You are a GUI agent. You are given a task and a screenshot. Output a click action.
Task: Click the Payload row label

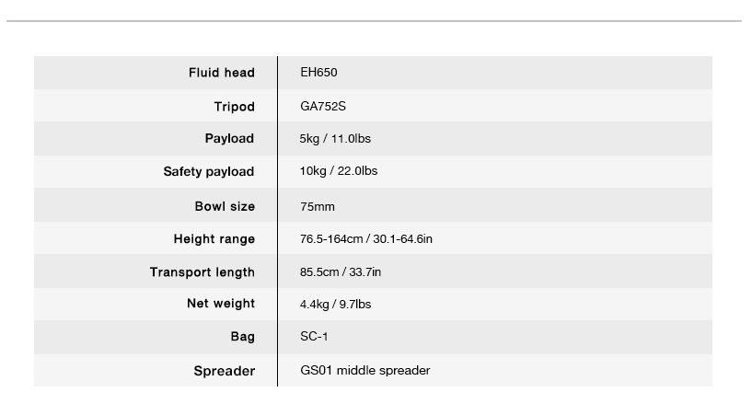pos(229,138)
